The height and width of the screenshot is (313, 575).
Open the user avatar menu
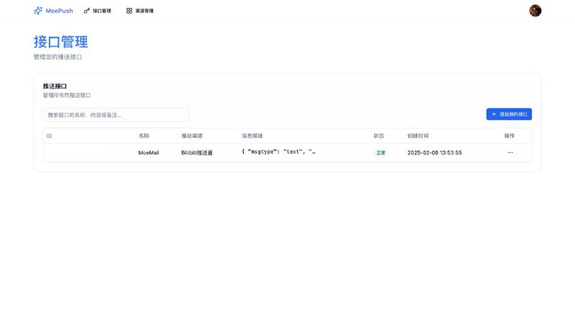tap(535, 11)
